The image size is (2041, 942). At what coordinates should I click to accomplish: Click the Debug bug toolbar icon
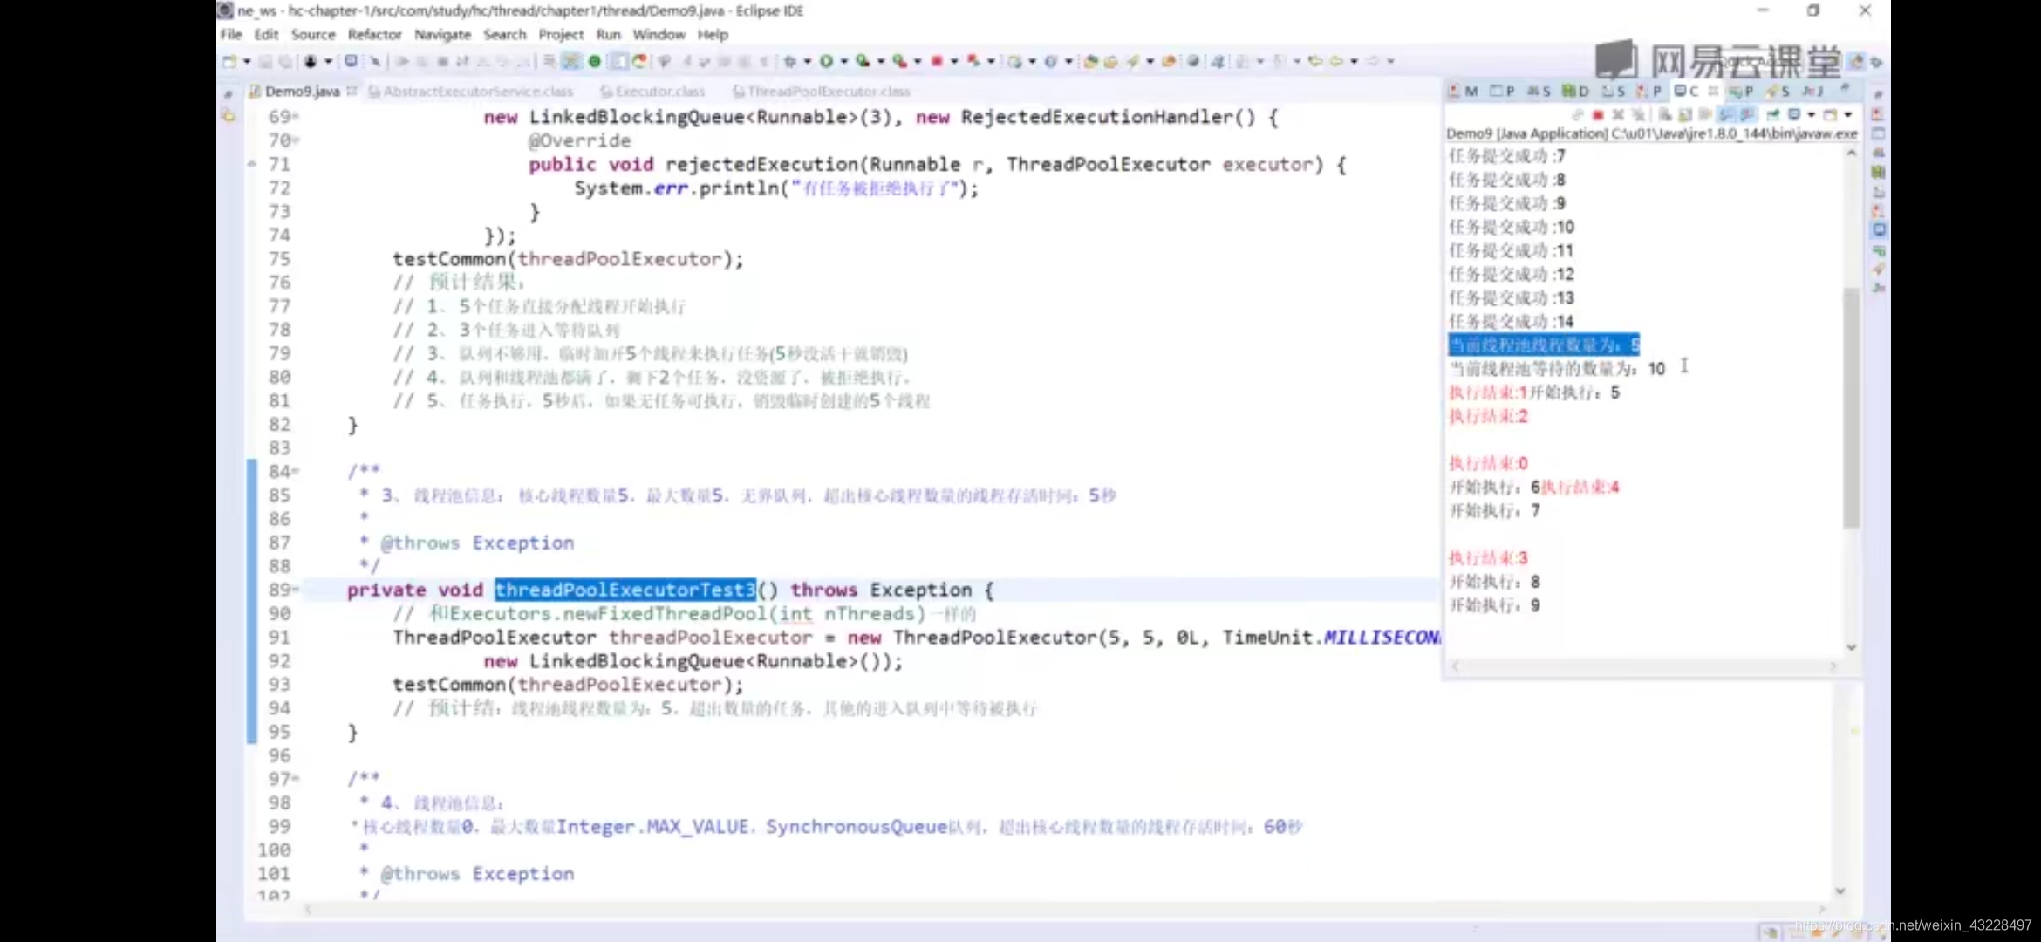coord(789,61)
